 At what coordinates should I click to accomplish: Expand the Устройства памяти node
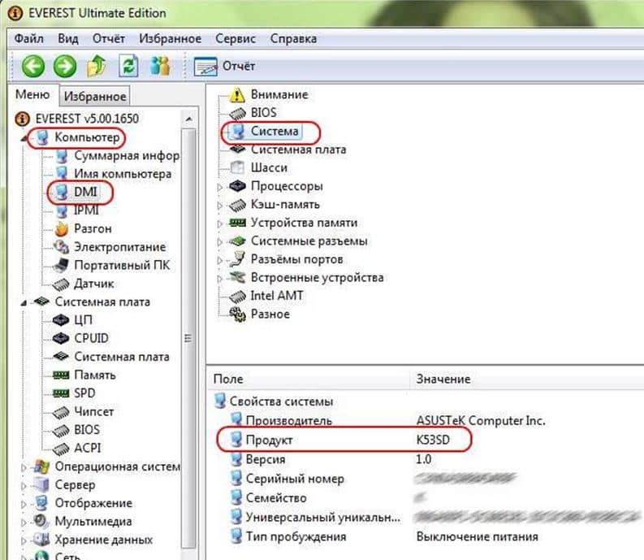coord(218,223)
